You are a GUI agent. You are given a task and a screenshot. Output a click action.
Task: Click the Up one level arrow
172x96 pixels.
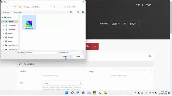tap(15, 7)
